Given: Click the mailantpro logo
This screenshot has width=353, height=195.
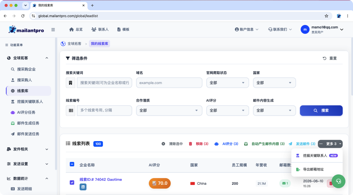Looking at the screenshot, I should point(26,29).
